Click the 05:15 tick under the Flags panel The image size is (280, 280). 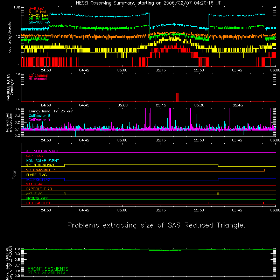click(x=161, y=210)
